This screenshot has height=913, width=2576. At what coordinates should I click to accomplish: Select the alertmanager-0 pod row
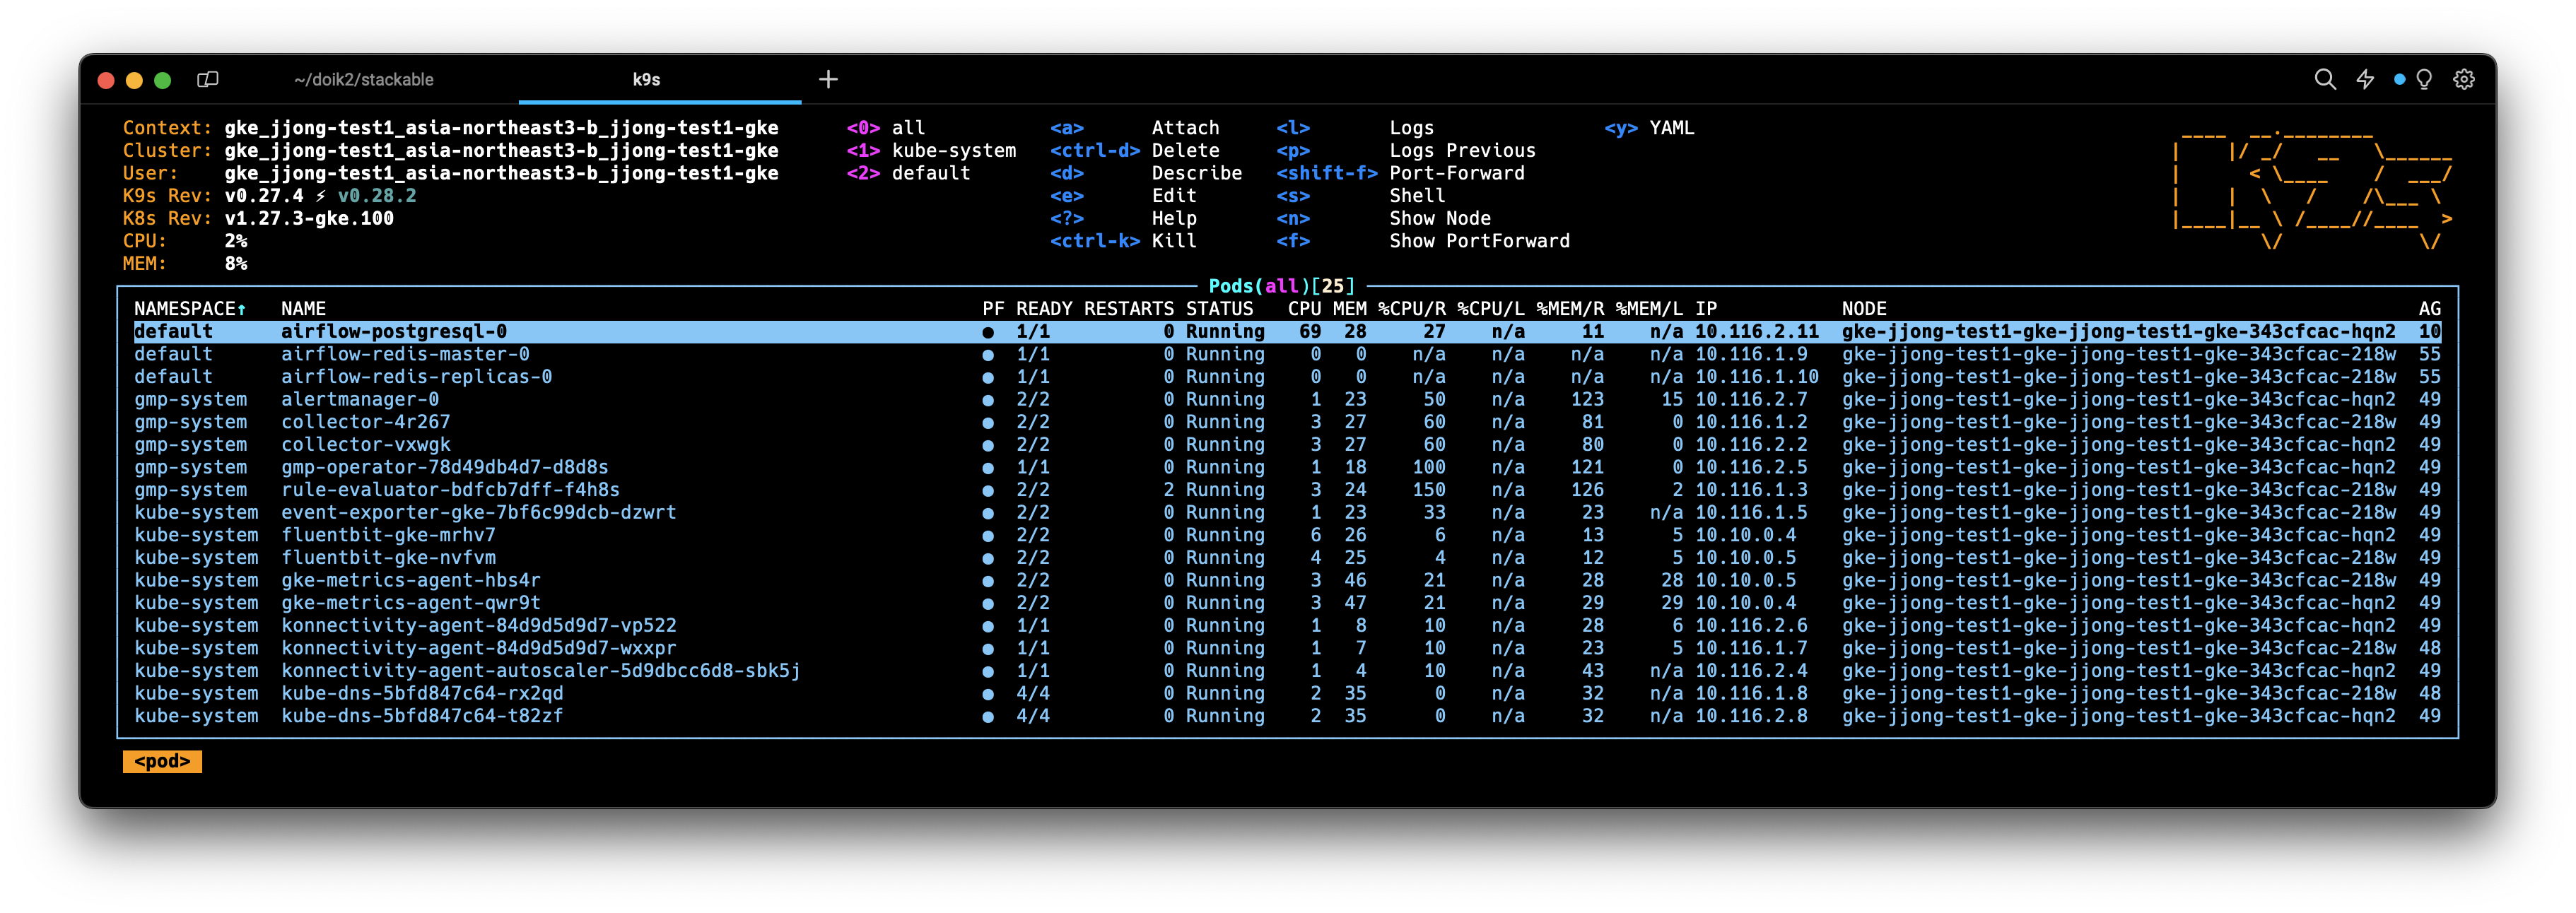pyautogui.click(x=359, y=400)
